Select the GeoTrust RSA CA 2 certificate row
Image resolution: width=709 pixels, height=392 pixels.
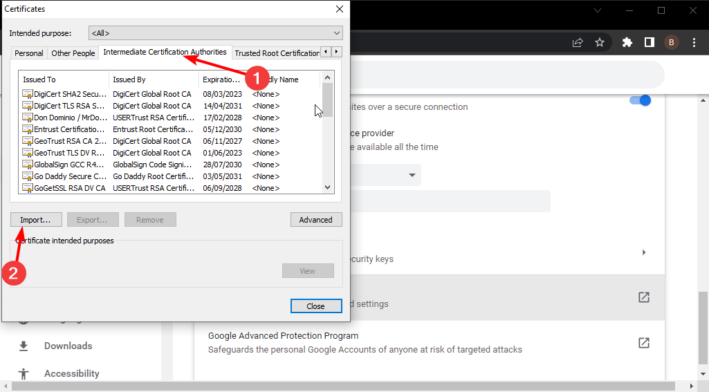click(x=170, y=141)
